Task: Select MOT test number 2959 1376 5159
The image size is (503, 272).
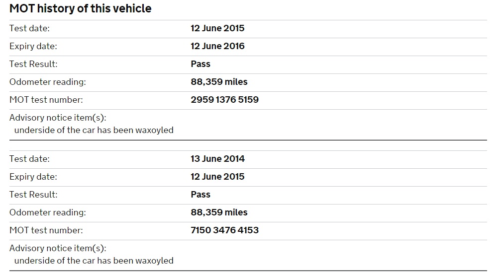Action: pyautogui.click(x=224, y=100)
